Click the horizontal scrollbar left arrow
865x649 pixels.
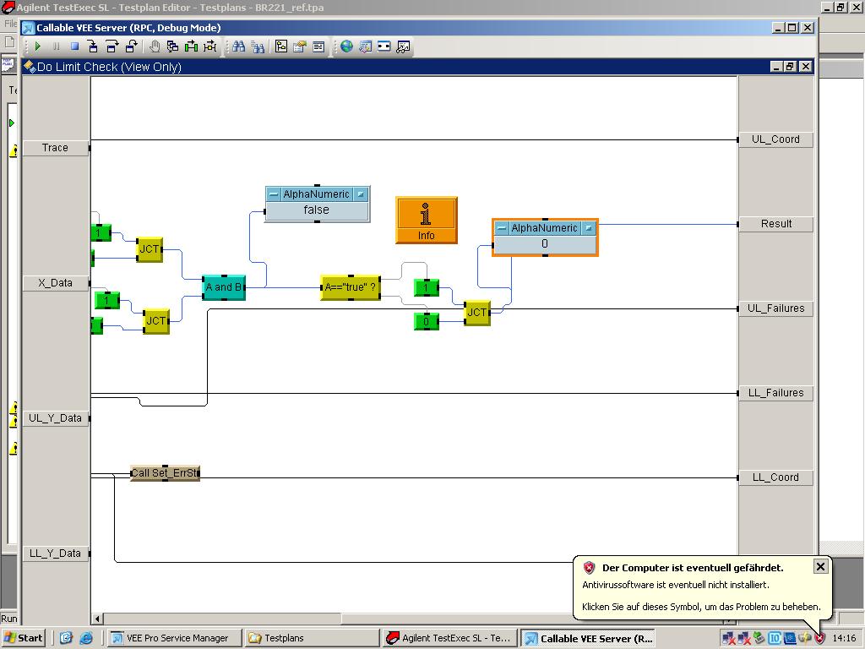(x=98, y=619)
